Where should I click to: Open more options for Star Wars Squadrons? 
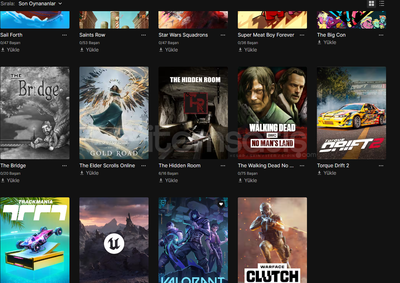[x=223, y=35]
